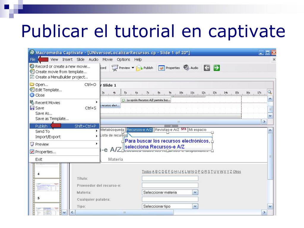Click the timeline horizontal scroll right arrow

point(264,122)
